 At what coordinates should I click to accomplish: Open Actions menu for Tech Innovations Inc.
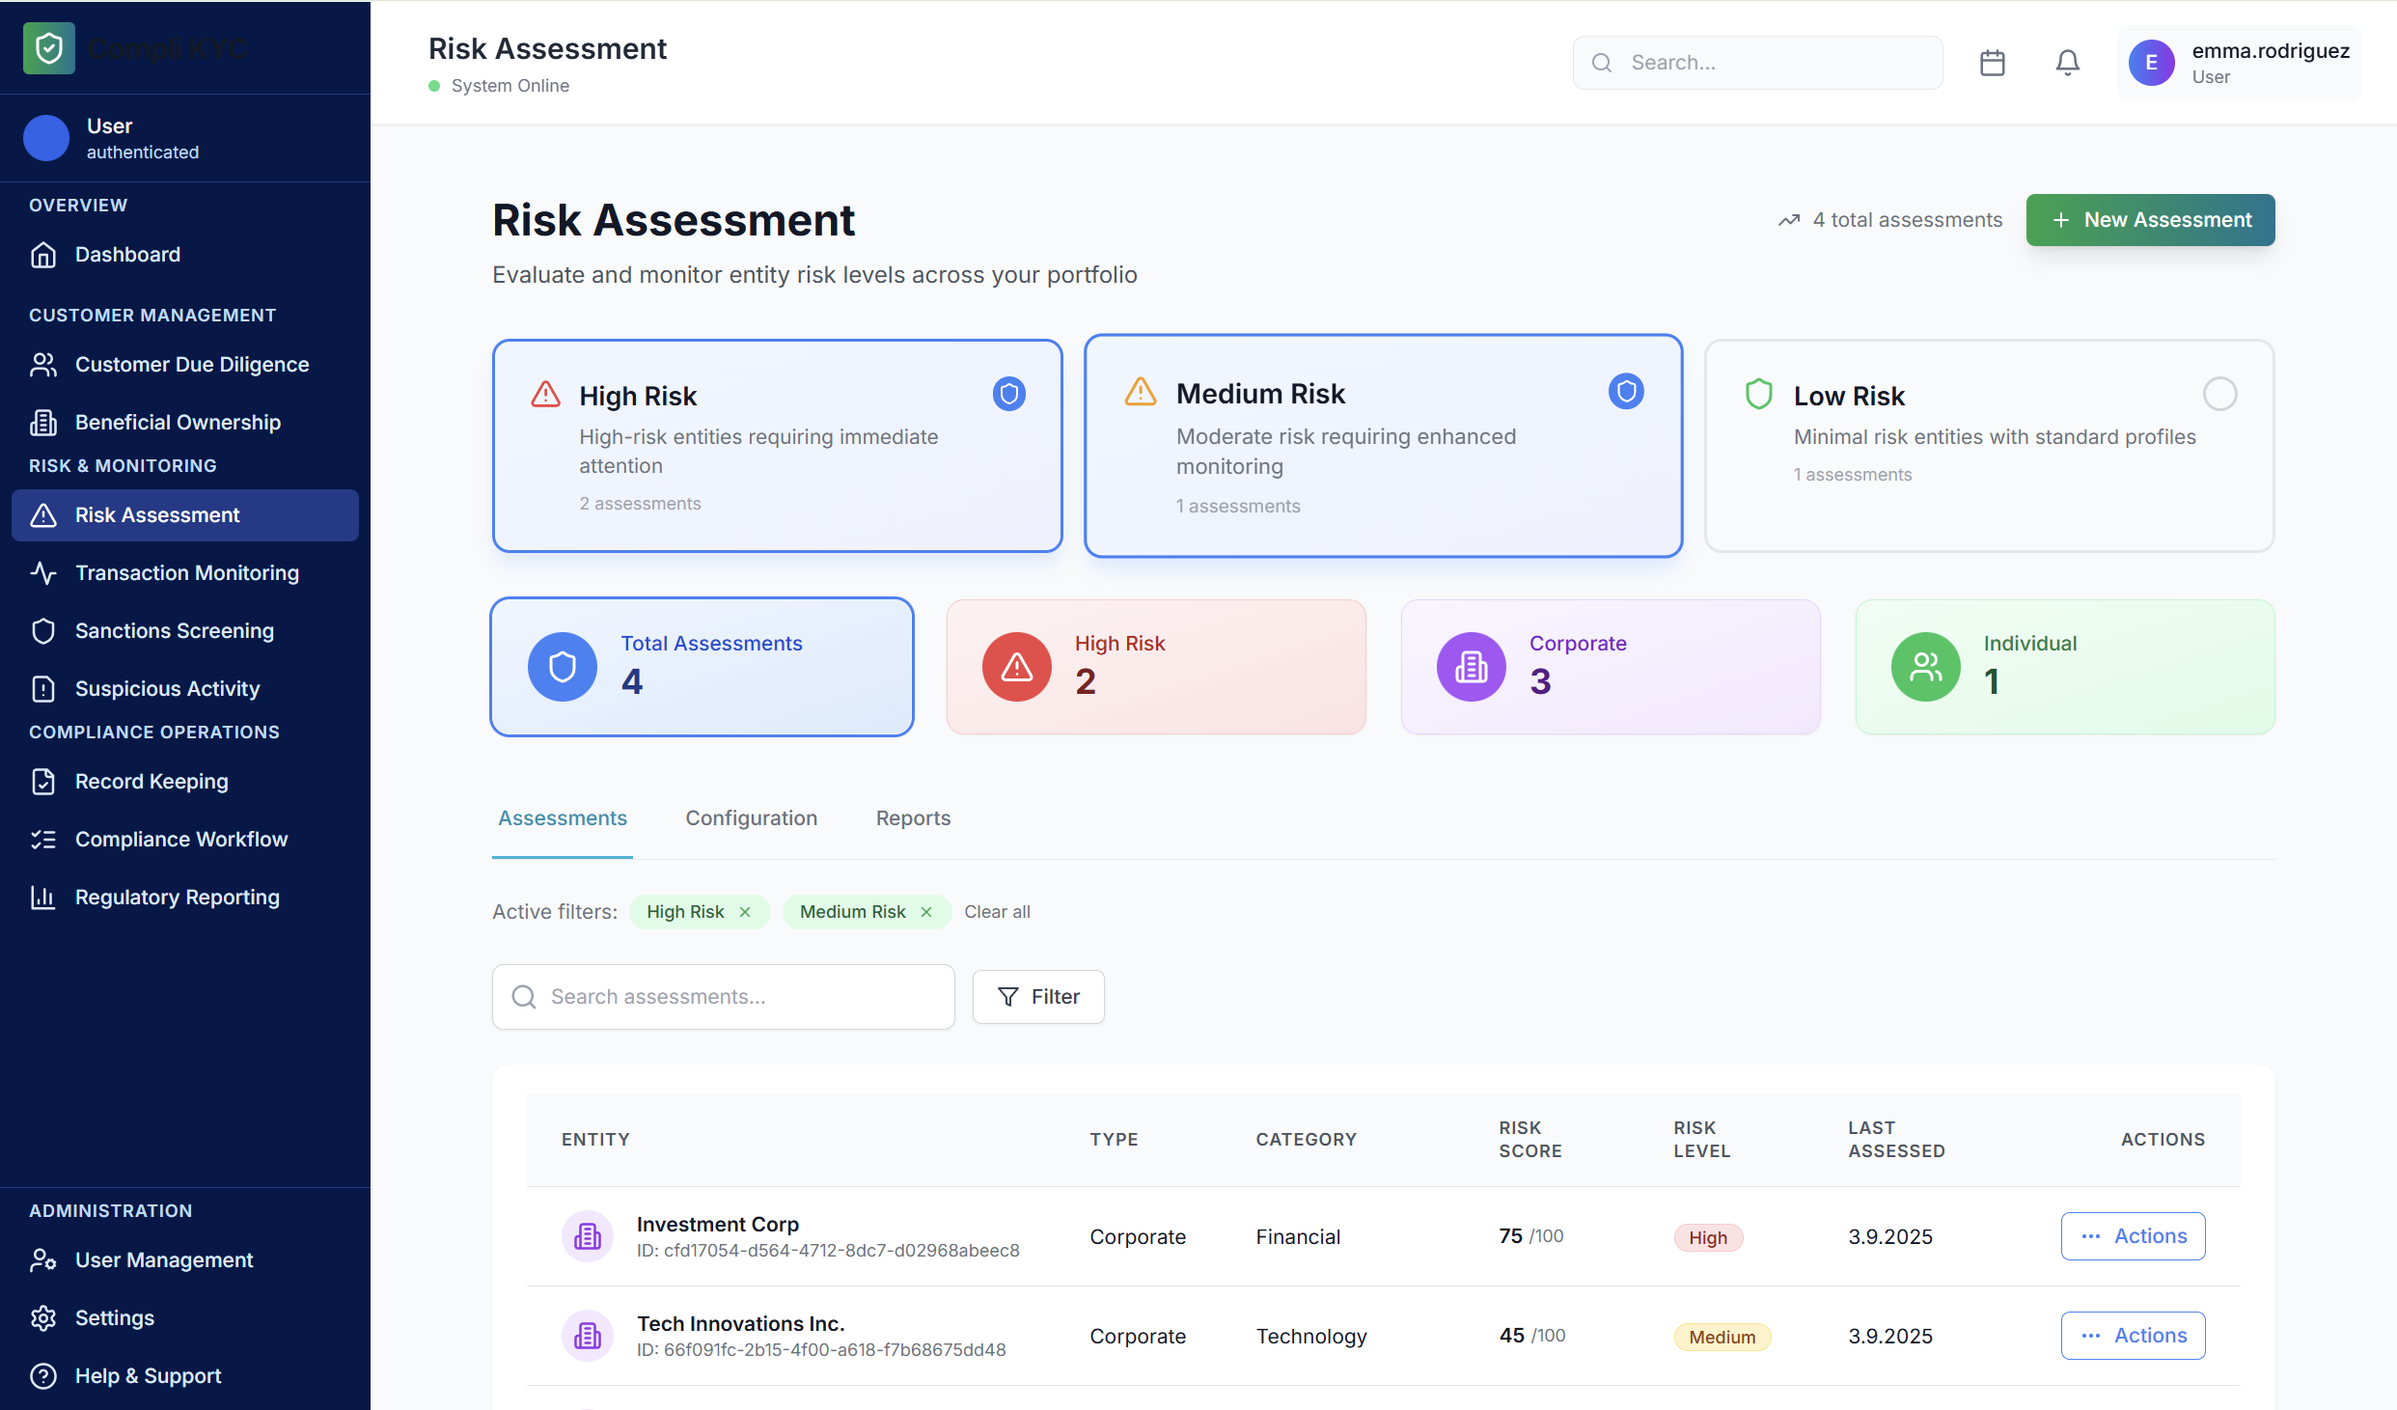tap(2133, 1336)
